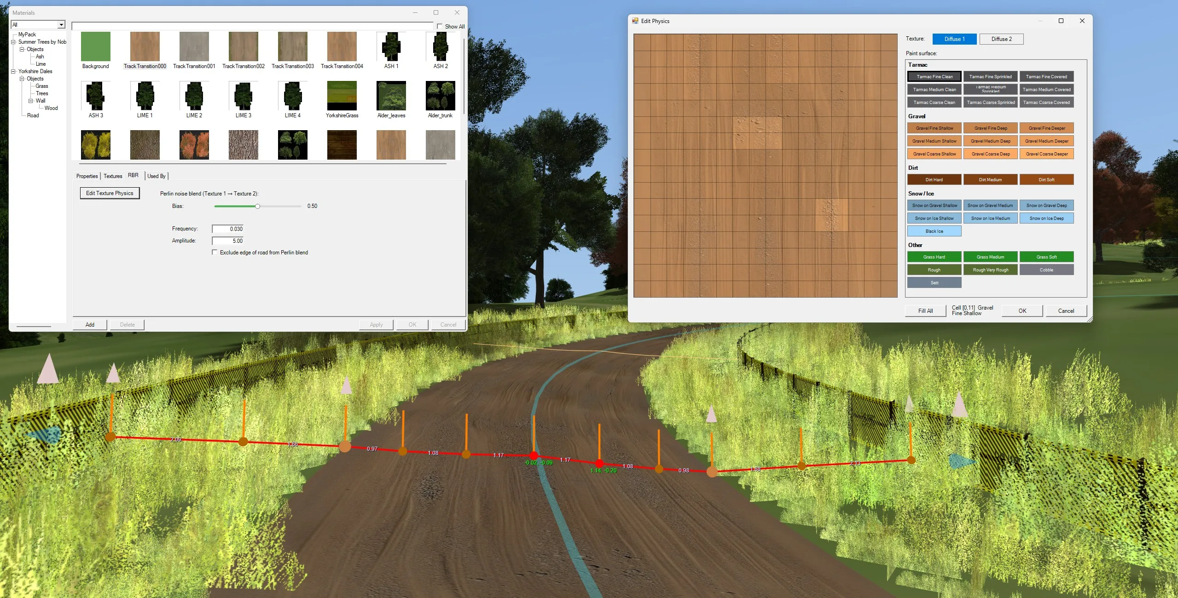Toggle the Show All checkbox
The width and height of the screenshot is (1178, 598).
(440, 26)
